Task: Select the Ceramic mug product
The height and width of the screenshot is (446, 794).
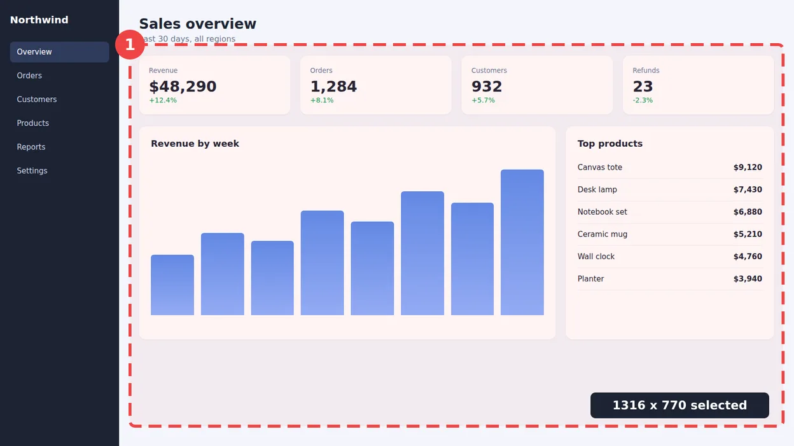Action: 670,234
